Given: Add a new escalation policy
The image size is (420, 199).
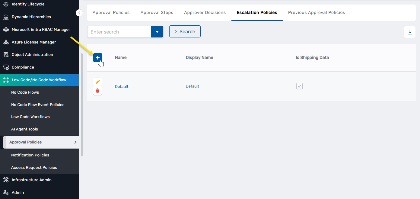Looking at the screenshot, I should tap(97, 57).
